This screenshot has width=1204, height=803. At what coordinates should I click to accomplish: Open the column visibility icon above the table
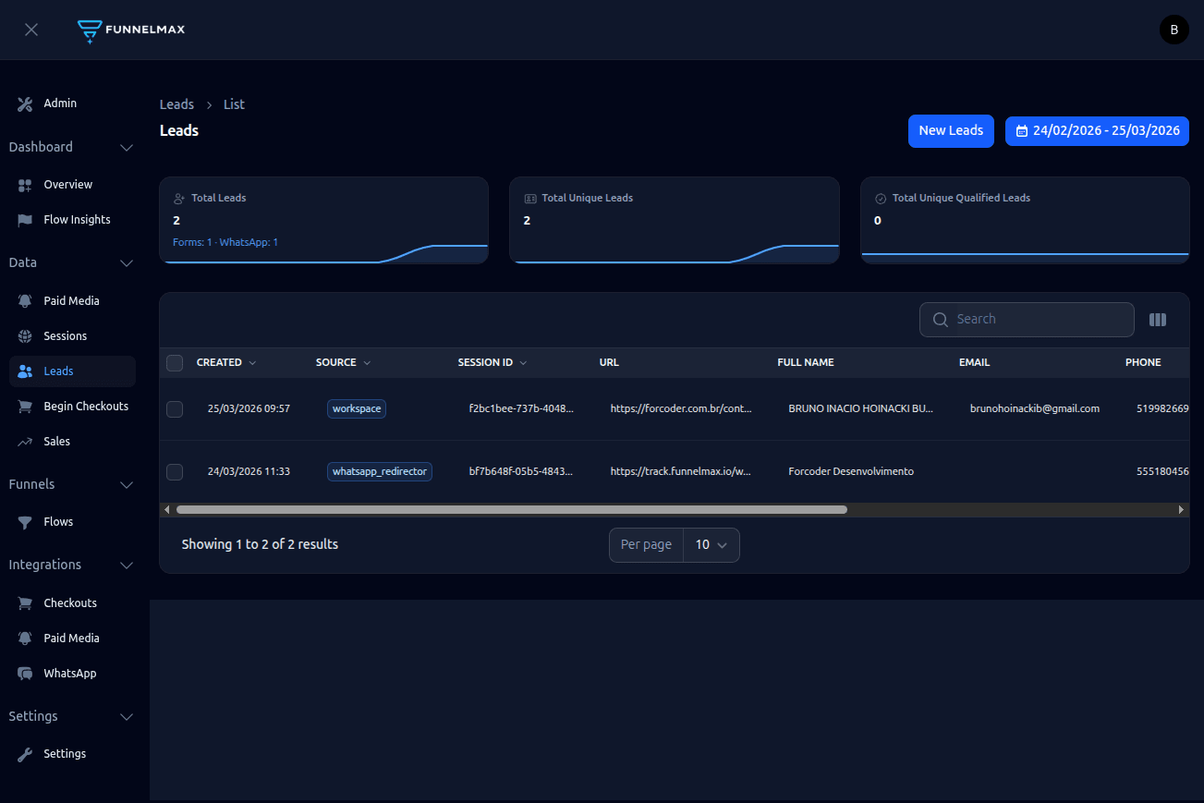tap(1158, 319)
